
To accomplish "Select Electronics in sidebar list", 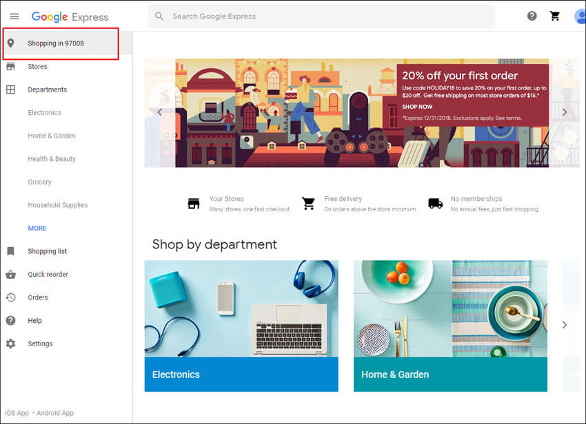I will click(x=45, y=113).
